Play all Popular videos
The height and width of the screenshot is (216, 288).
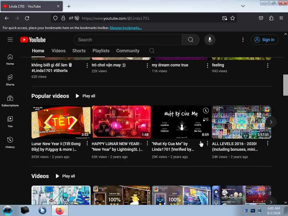tap(85, 96)
